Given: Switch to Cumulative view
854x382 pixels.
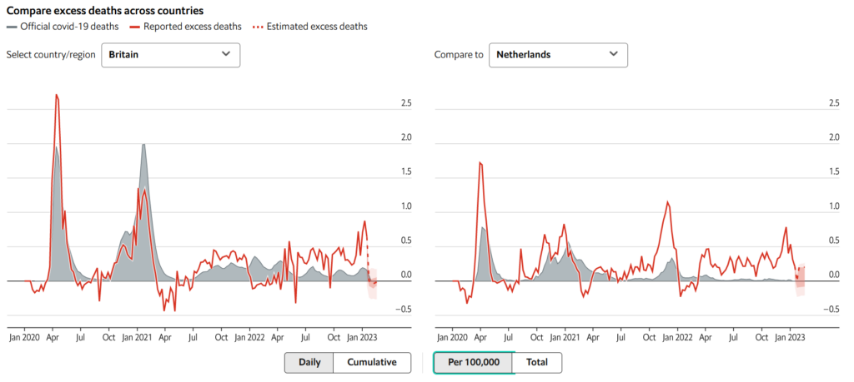Looking at the screenshot, I should point(372,363).
